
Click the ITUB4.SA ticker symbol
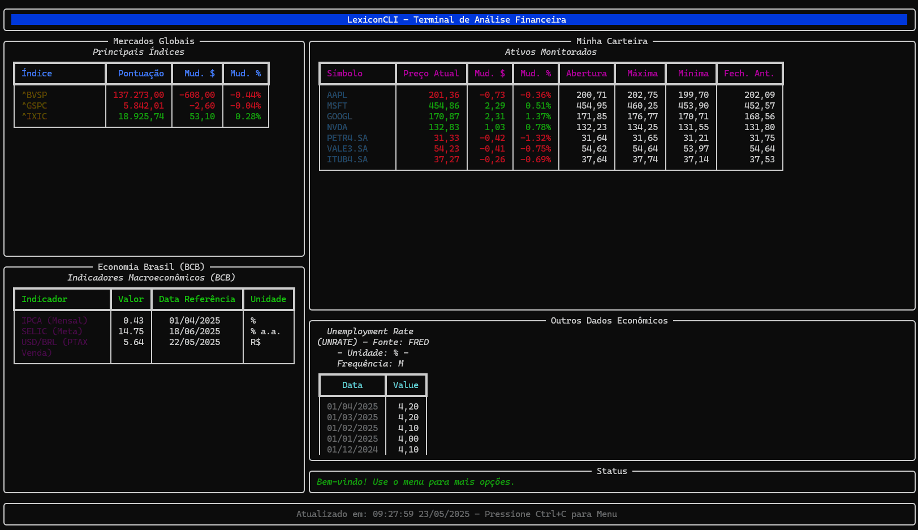coord(347,160)
